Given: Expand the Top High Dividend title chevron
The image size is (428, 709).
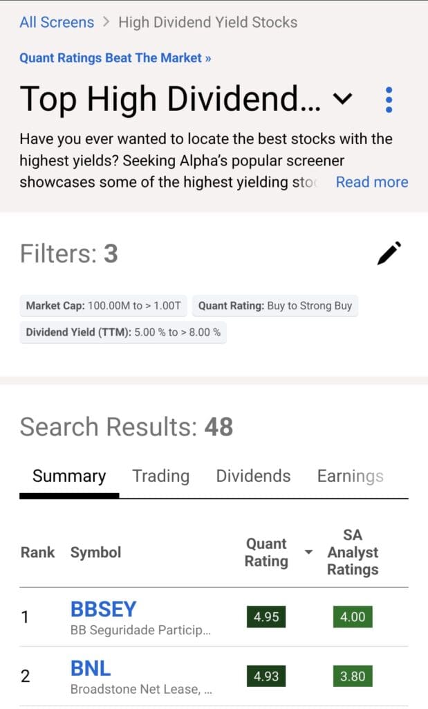Looking at the screenshot, I should tap(342, 100).
